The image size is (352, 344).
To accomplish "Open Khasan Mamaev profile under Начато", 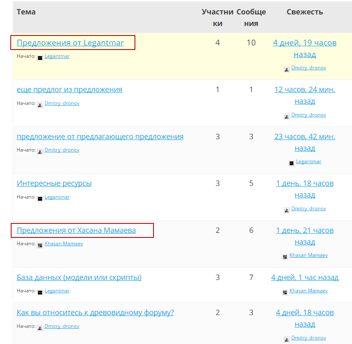I will [x=64, y=244].
